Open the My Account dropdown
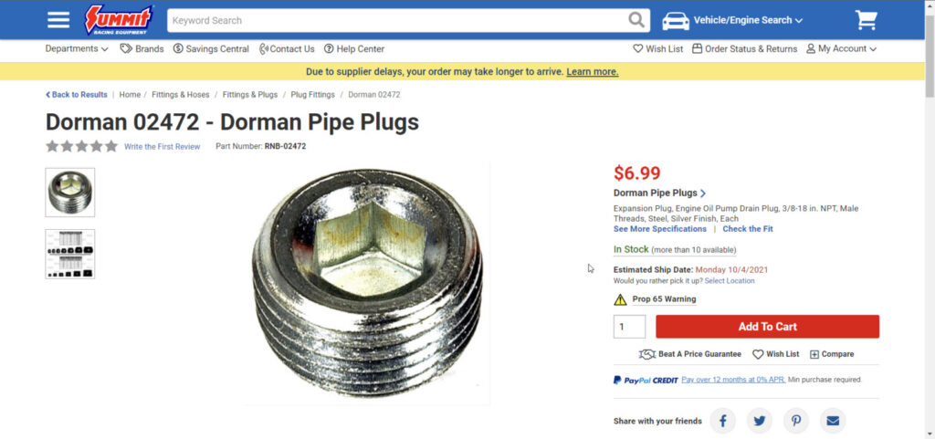Viewport: 935px width, 439px height. pos(841,49)
